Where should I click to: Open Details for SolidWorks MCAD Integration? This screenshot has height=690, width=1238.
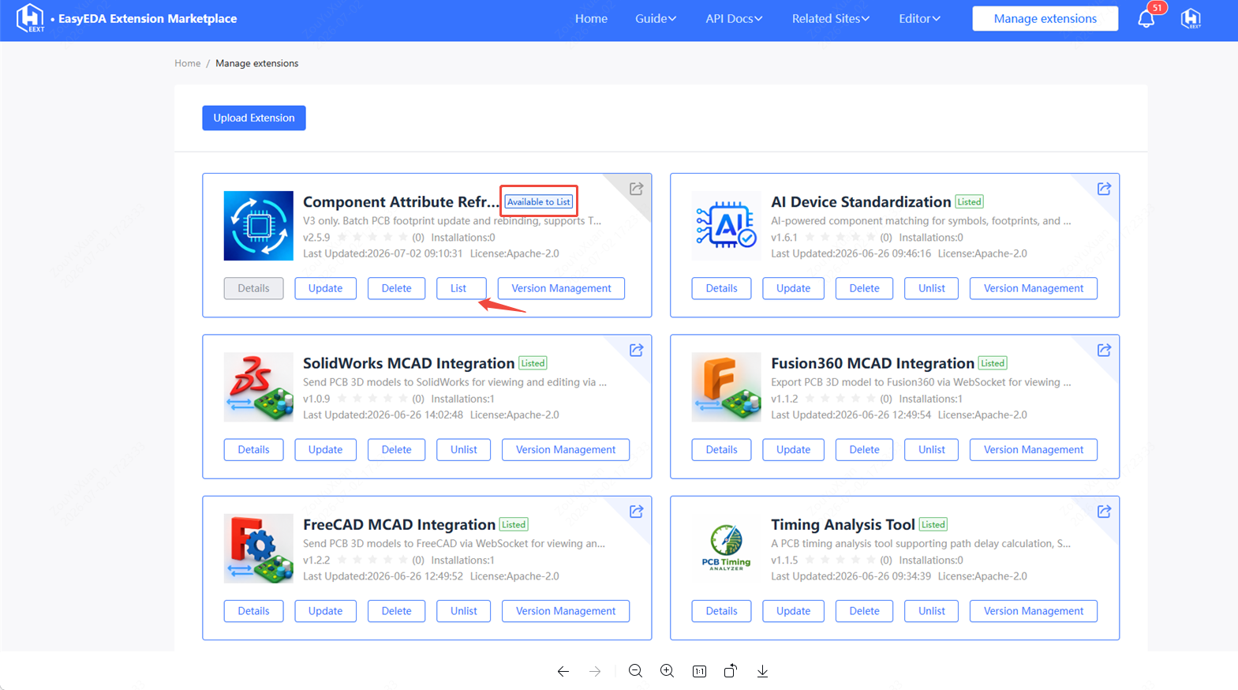(253, 449)
